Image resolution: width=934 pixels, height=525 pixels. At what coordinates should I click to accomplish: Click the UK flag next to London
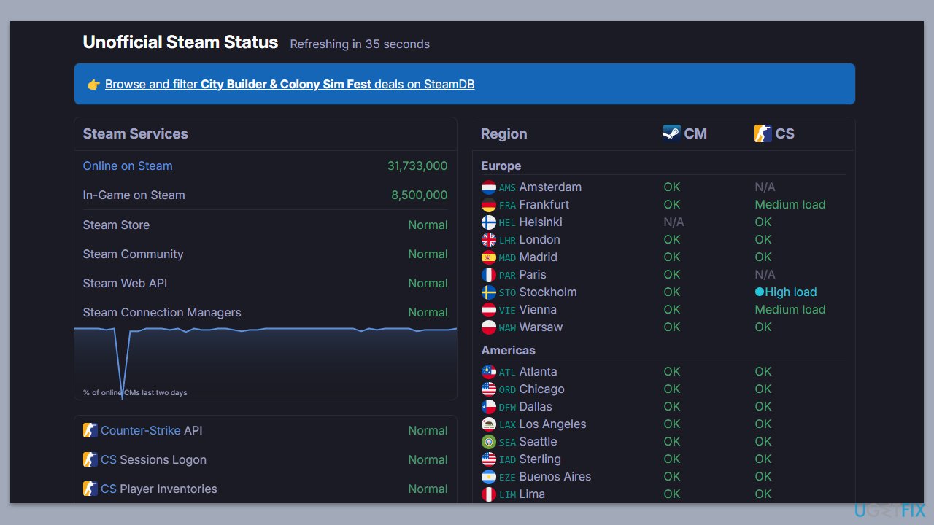tap(489, 240)
